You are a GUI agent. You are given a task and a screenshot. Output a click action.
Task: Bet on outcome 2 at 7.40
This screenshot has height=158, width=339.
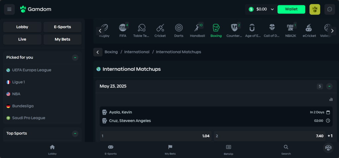click(269, 136)
